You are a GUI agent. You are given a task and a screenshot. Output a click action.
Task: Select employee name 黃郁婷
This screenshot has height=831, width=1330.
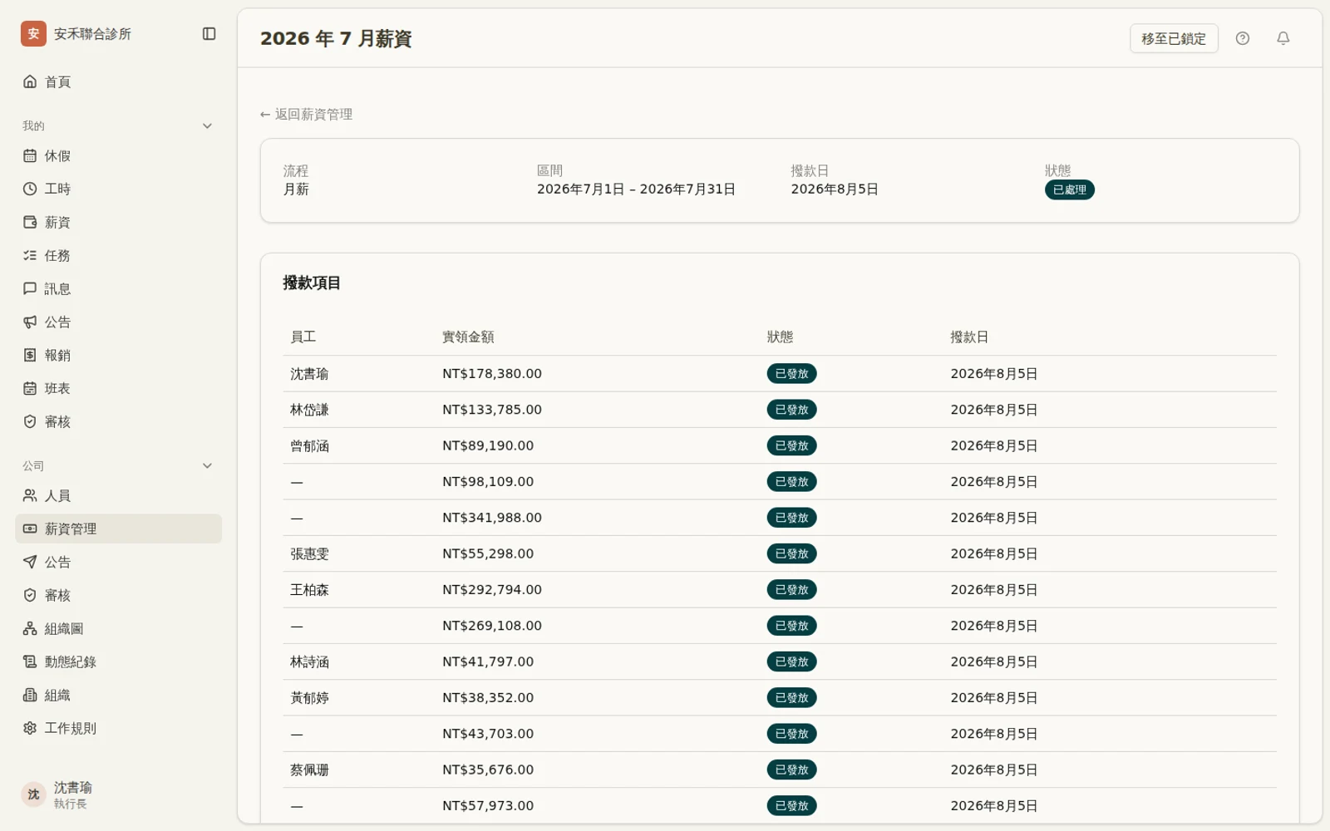309,698
